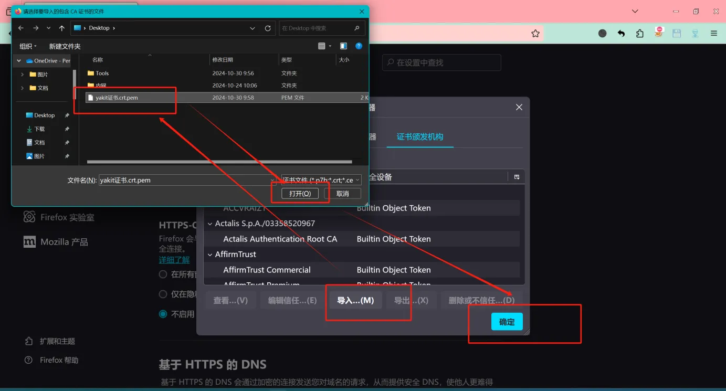Change the file view layout icon
This screenshot has height=391, width=726.
[322, 46]
